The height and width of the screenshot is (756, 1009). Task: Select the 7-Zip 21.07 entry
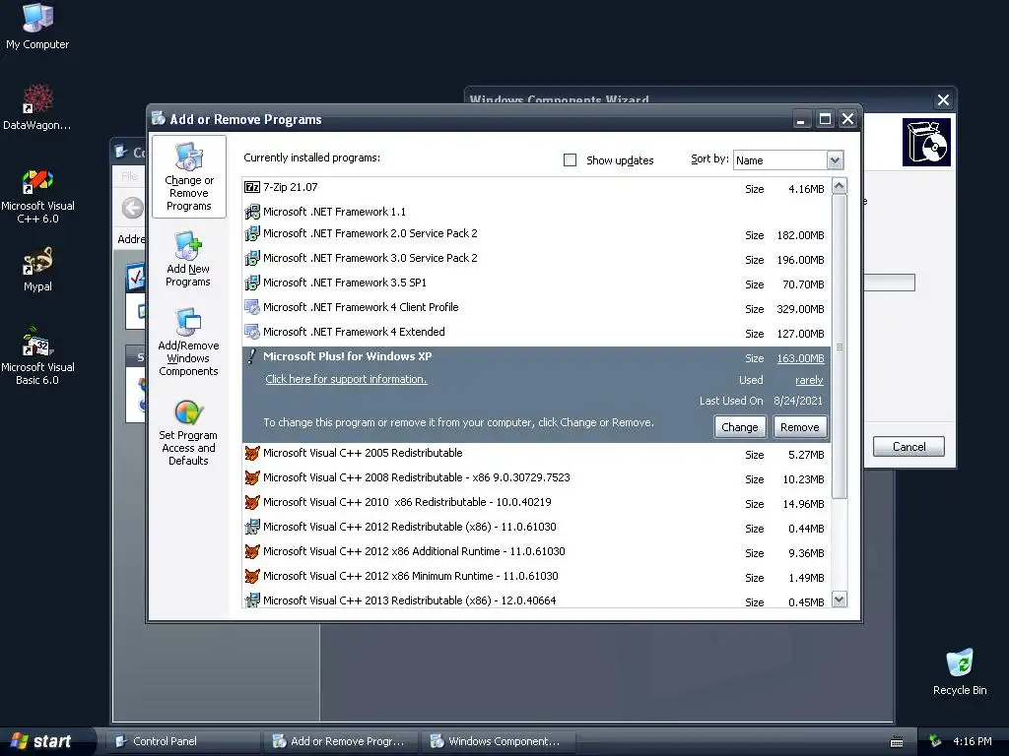(536, 188)
